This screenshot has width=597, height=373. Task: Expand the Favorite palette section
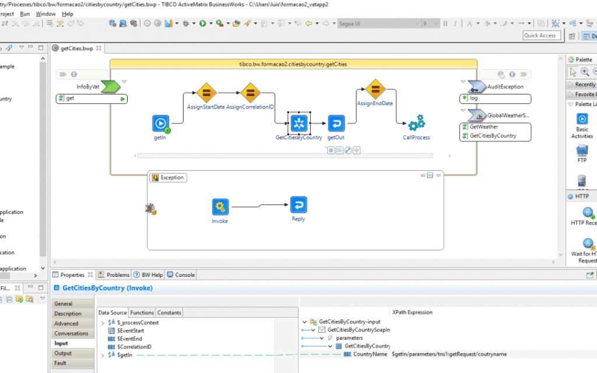pos(571,94)
